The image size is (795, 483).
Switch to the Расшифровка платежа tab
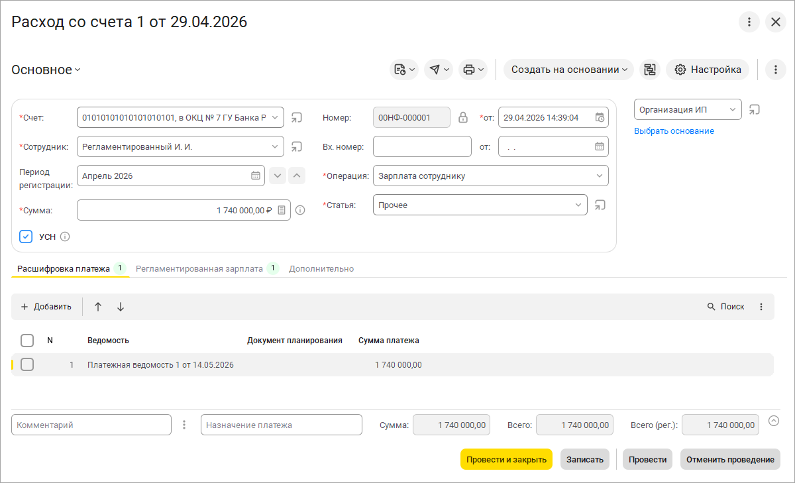tap(70, 269)
